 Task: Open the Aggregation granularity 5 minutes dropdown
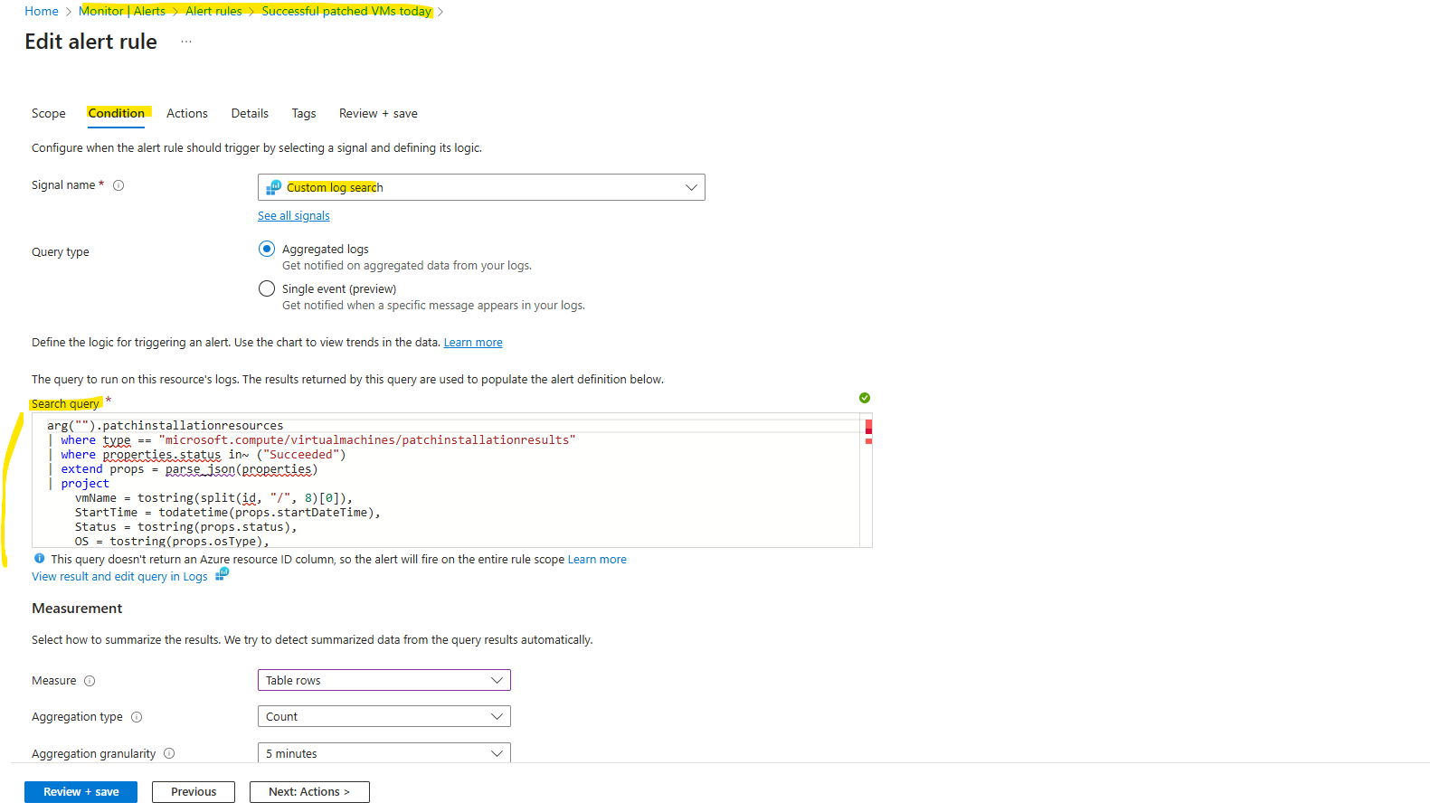pyautogui.click(x=384, y=752)
